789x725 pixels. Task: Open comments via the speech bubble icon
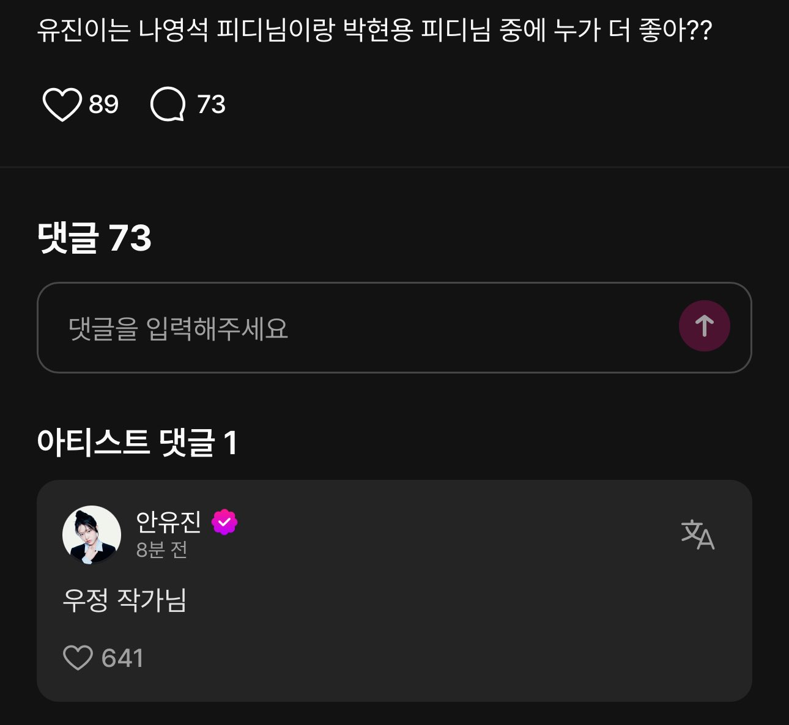[168, 105]
